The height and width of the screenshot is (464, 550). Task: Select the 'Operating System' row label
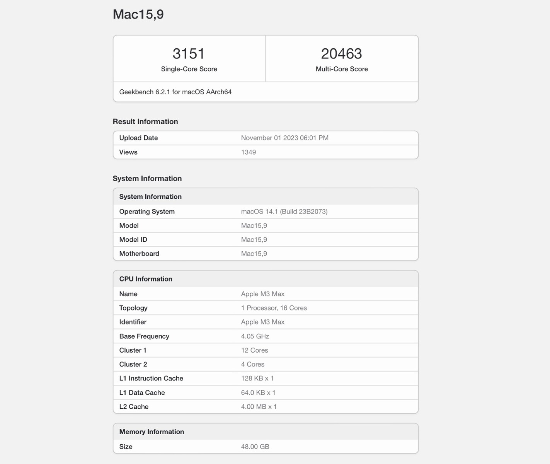pos(147,212)
